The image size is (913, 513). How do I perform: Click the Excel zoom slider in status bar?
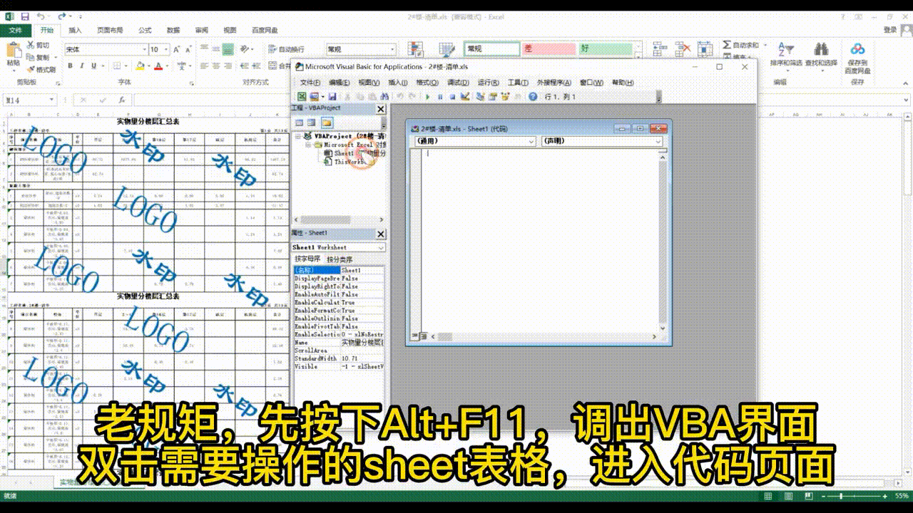tap(854, 496)
